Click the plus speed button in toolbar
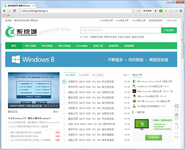 pos(155,11)
